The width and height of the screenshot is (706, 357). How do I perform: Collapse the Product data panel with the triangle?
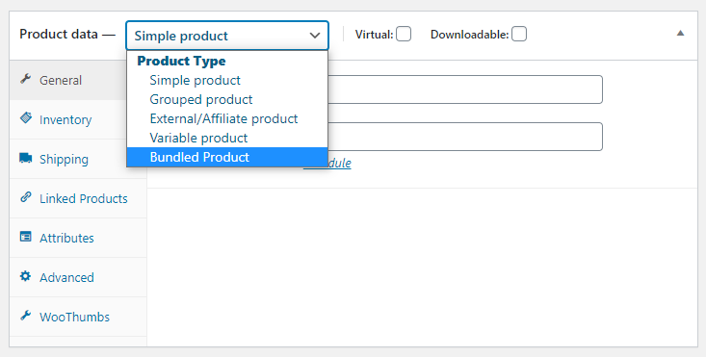[x=680, y=34]
